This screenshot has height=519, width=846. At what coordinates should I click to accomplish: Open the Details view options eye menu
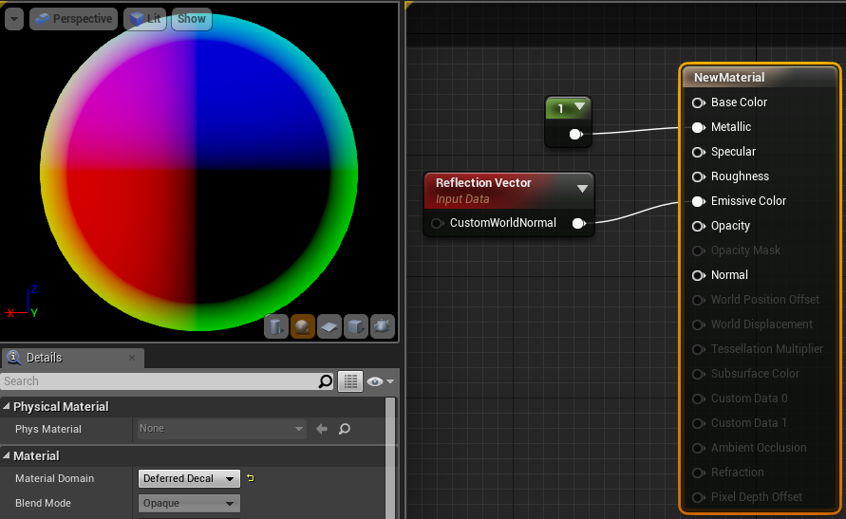click(x=380, y=381)
